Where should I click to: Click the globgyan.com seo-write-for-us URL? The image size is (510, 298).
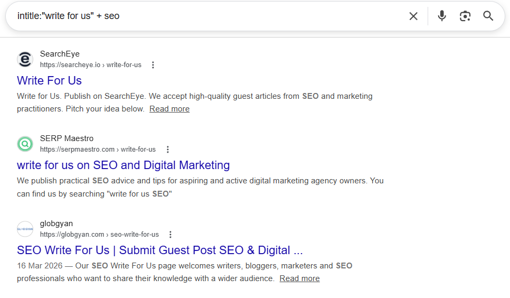99,235
